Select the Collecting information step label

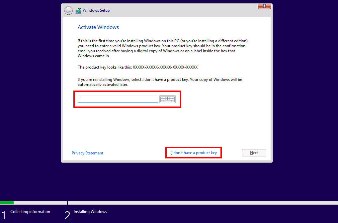(x=30, y=212)
